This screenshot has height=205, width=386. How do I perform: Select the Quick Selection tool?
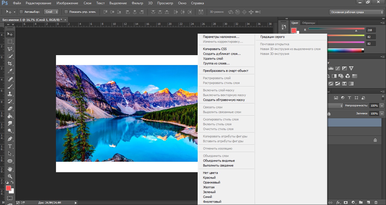coord(10,56)
